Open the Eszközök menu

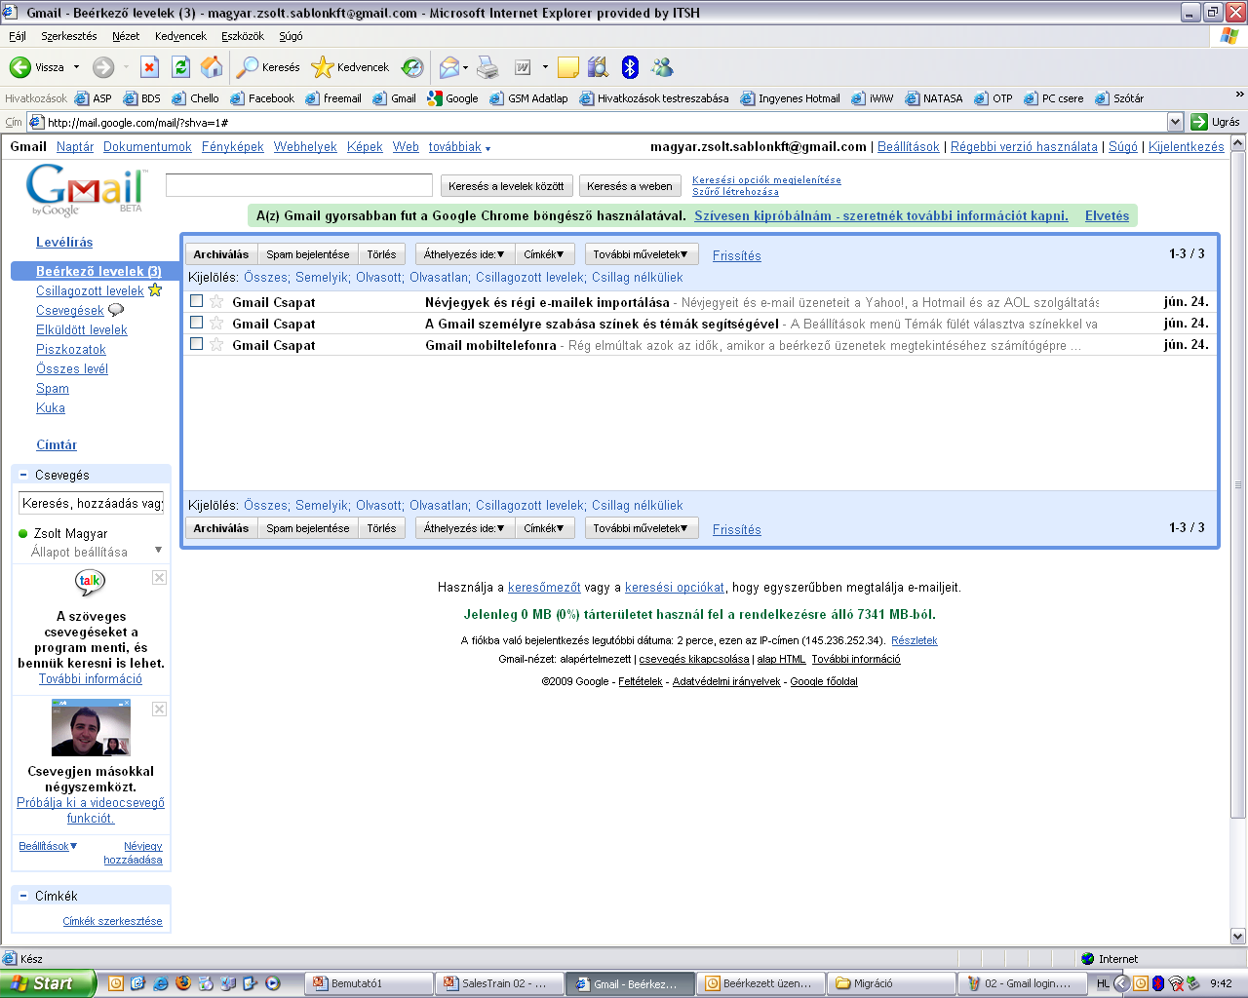coord(243,36)
